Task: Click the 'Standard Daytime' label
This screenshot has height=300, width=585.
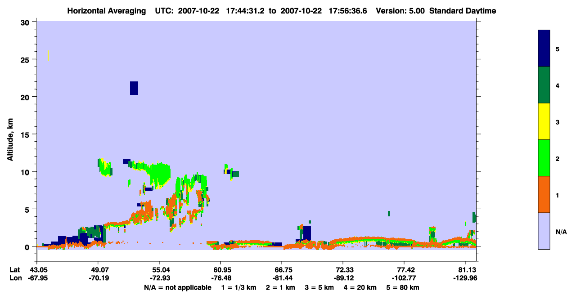Action: 463,11
